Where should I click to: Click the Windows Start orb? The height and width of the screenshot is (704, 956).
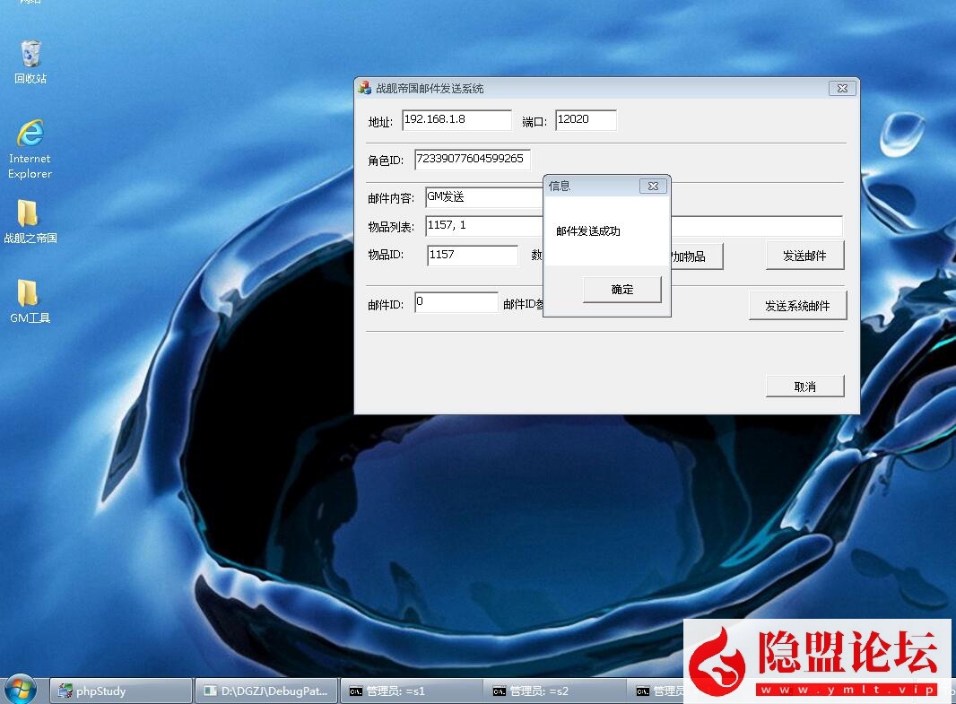20,690
